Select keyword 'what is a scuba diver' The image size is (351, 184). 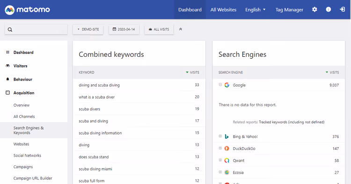(x=97, y=97)
